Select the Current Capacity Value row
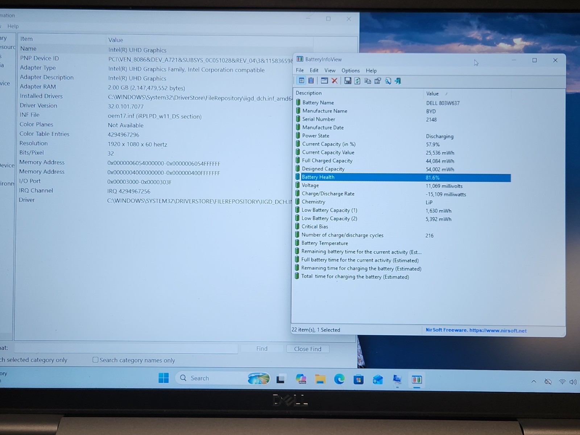 403,153
